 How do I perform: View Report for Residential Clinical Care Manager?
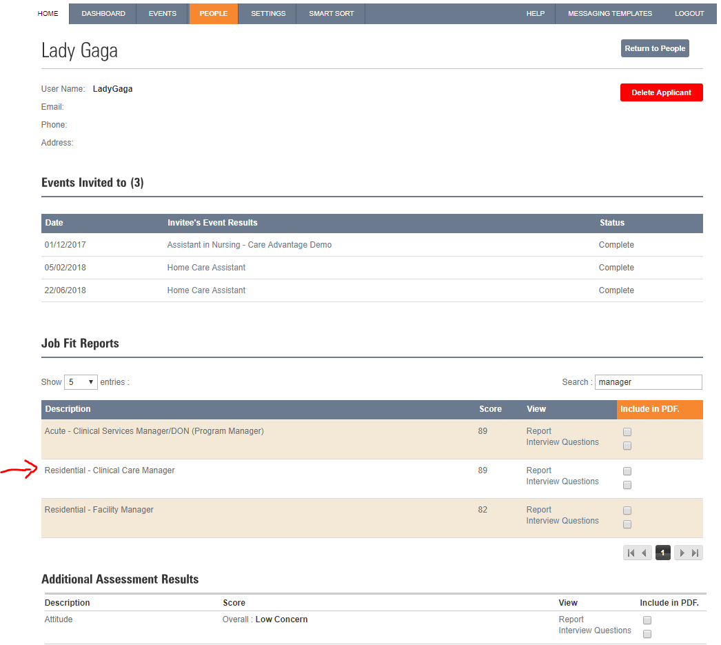pyautogui.click(x=538, y=470)
